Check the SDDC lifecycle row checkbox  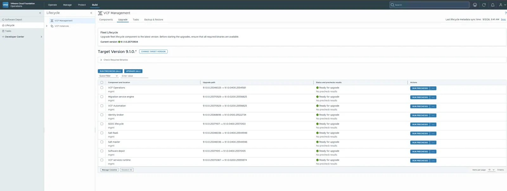tap(102, 124)
